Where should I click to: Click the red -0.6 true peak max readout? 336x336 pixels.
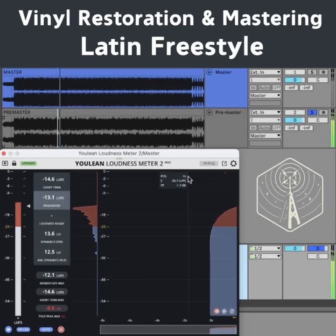click(x=52, y=308)
